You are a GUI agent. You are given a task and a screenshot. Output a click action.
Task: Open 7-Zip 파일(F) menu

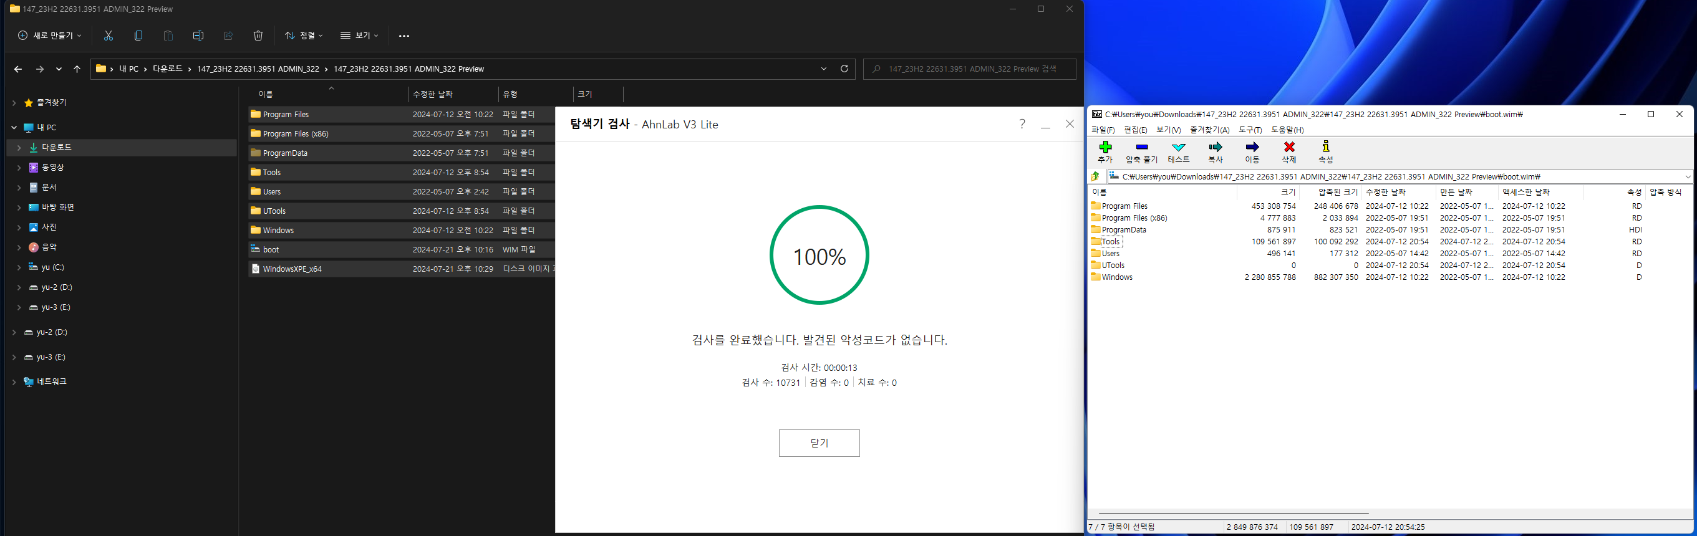1103,130
